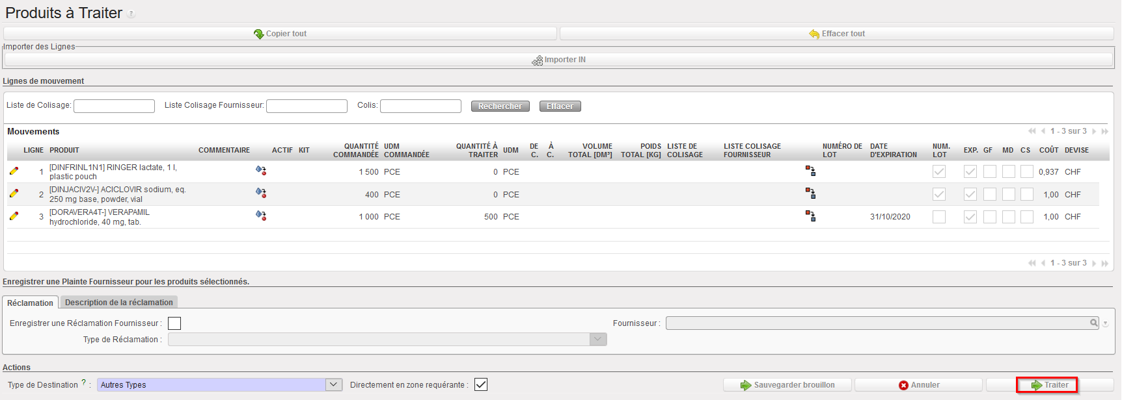Screen dimensions: 1122x400
Task: Open the Type de Destination dropdown
Action: click(x=334, y=384)
